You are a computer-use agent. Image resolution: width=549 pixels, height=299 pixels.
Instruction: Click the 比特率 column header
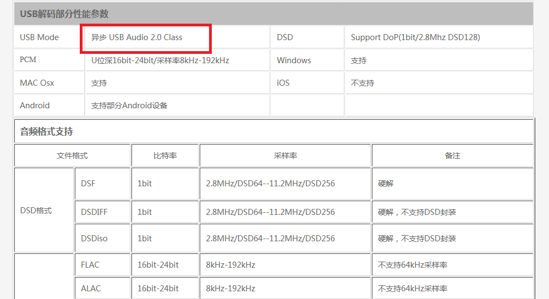(x=165, y=156)
